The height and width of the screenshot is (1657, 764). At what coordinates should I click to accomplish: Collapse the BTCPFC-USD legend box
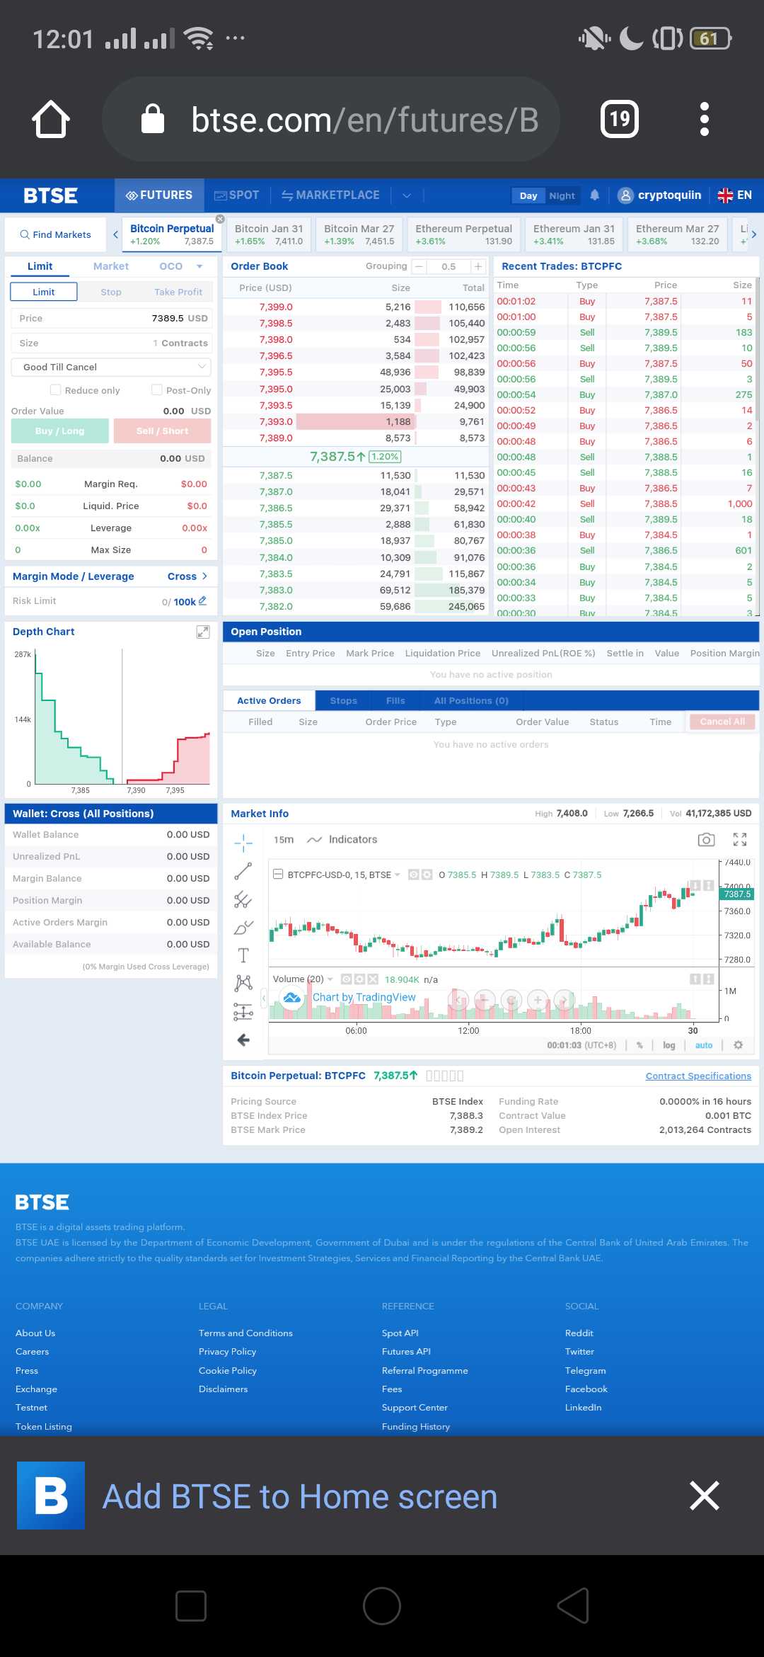click(x=278, y=875)
